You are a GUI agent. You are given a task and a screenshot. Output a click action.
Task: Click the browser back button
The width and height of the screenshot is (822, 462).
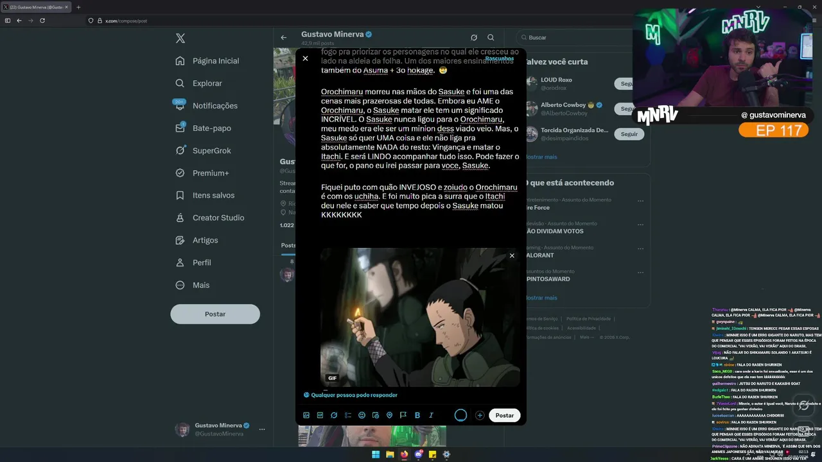click(x=19, y=21)
